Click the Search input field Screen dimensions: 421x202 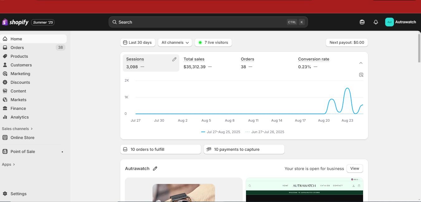[202, 22]
